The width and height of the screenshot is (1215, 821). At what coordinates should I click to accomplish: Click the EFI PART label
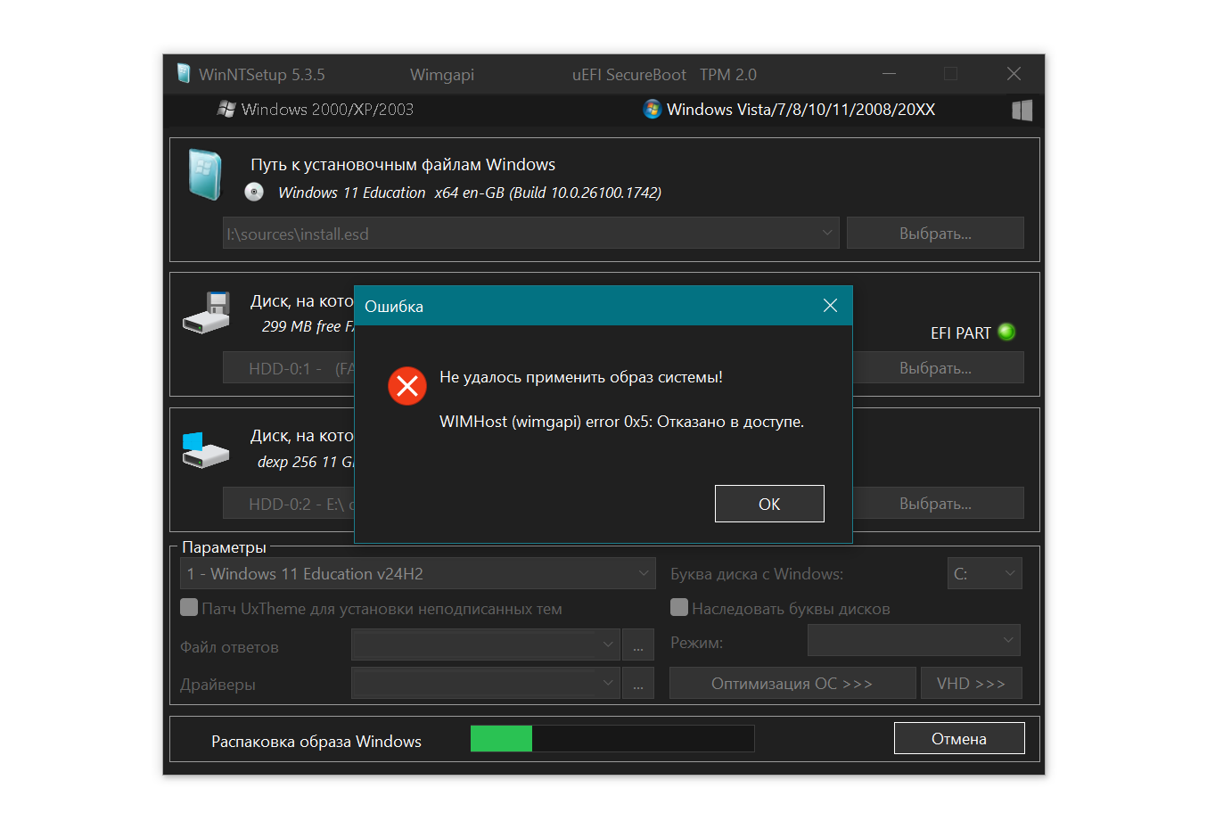pos(961,333)
